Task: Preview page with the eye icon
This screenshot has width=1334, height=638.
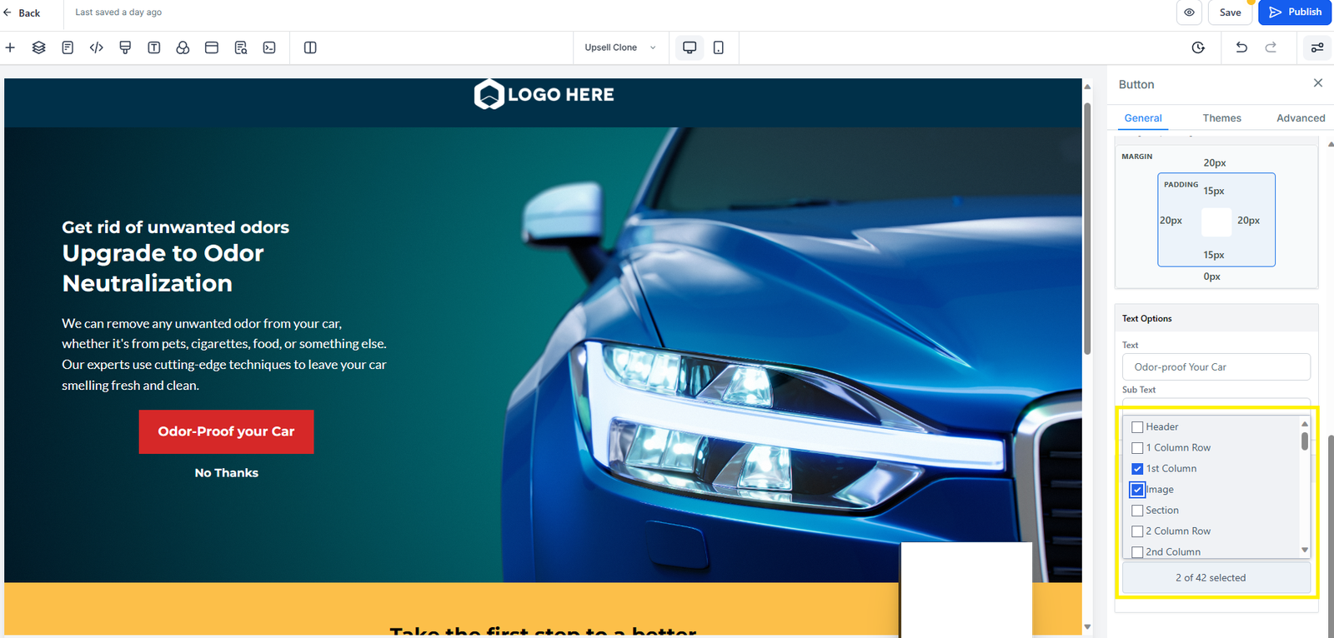Action: coord(1189,12)
